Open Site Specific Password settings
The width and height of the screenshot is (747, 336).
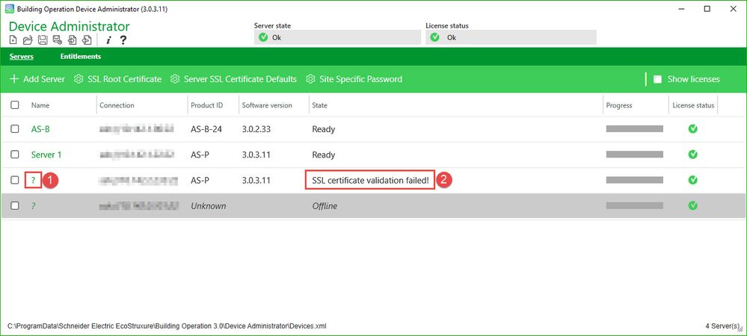point(354,79)
